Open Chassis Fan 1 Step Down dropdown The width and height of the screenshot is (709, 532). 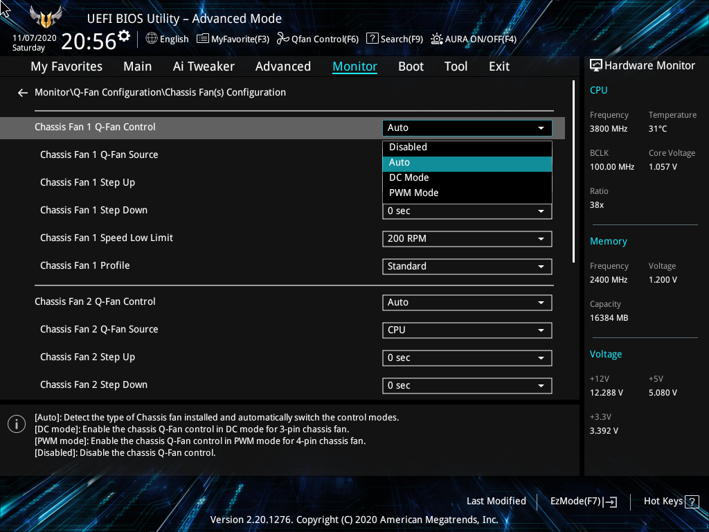click(x=467, y=211)
